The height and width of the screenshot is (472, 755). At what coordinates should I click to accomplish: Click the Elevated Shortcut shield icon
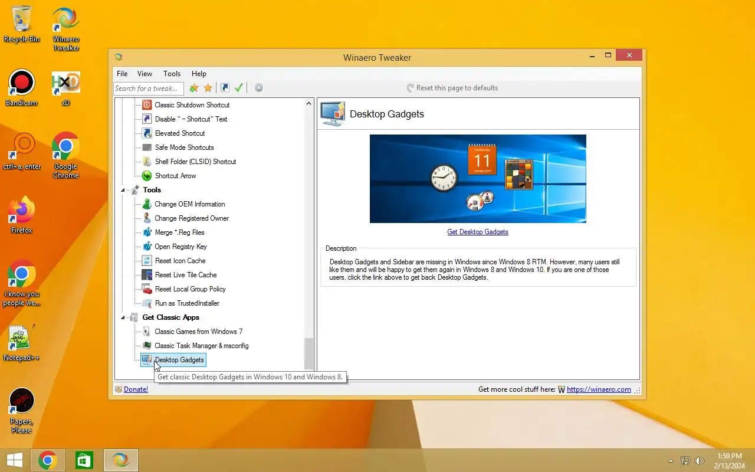click(x=147, y=133)
